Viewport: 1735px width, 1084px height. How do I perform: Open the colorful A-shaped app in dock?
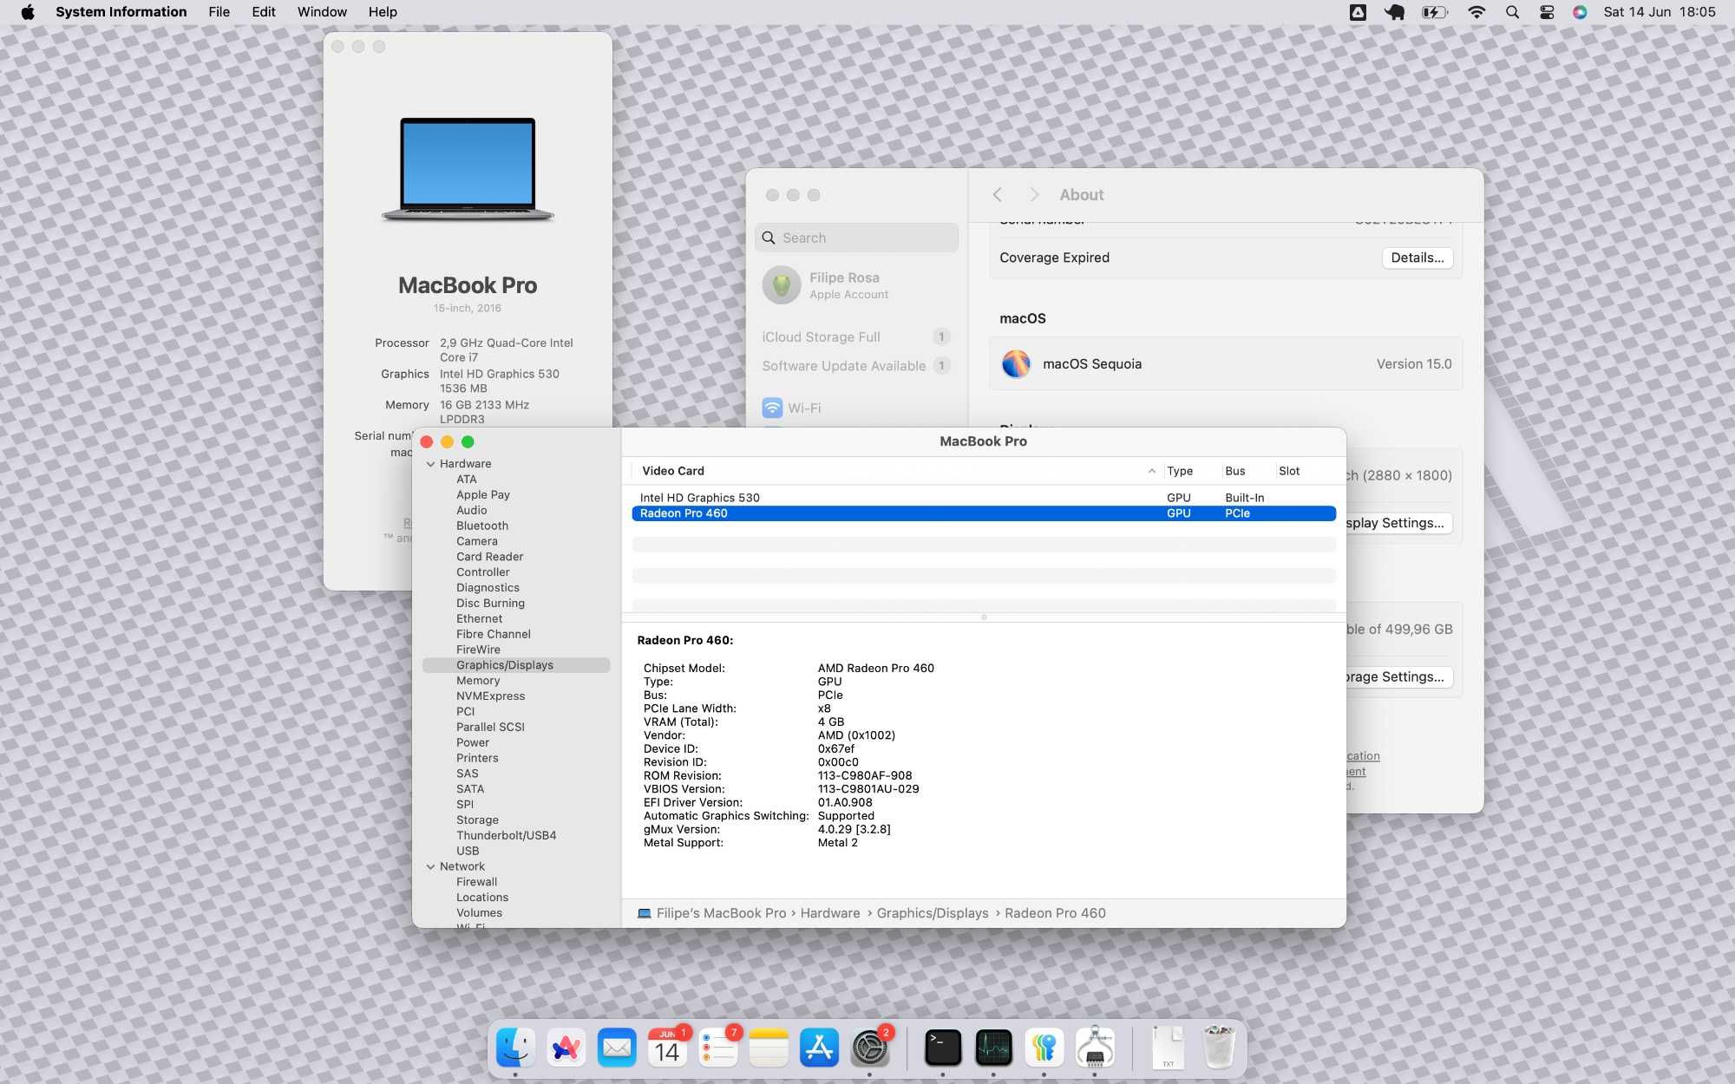pos(566,1048)
